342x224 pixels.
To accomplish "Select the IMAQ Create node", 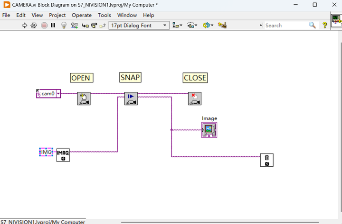I will [x=63, y=155].
